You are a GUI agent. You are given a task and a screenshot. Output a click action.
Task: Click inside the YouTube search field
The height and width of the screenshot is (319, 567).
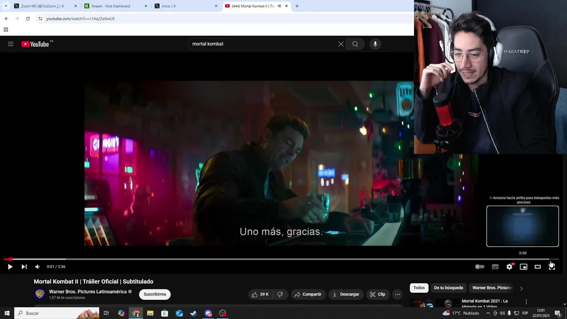264,44
